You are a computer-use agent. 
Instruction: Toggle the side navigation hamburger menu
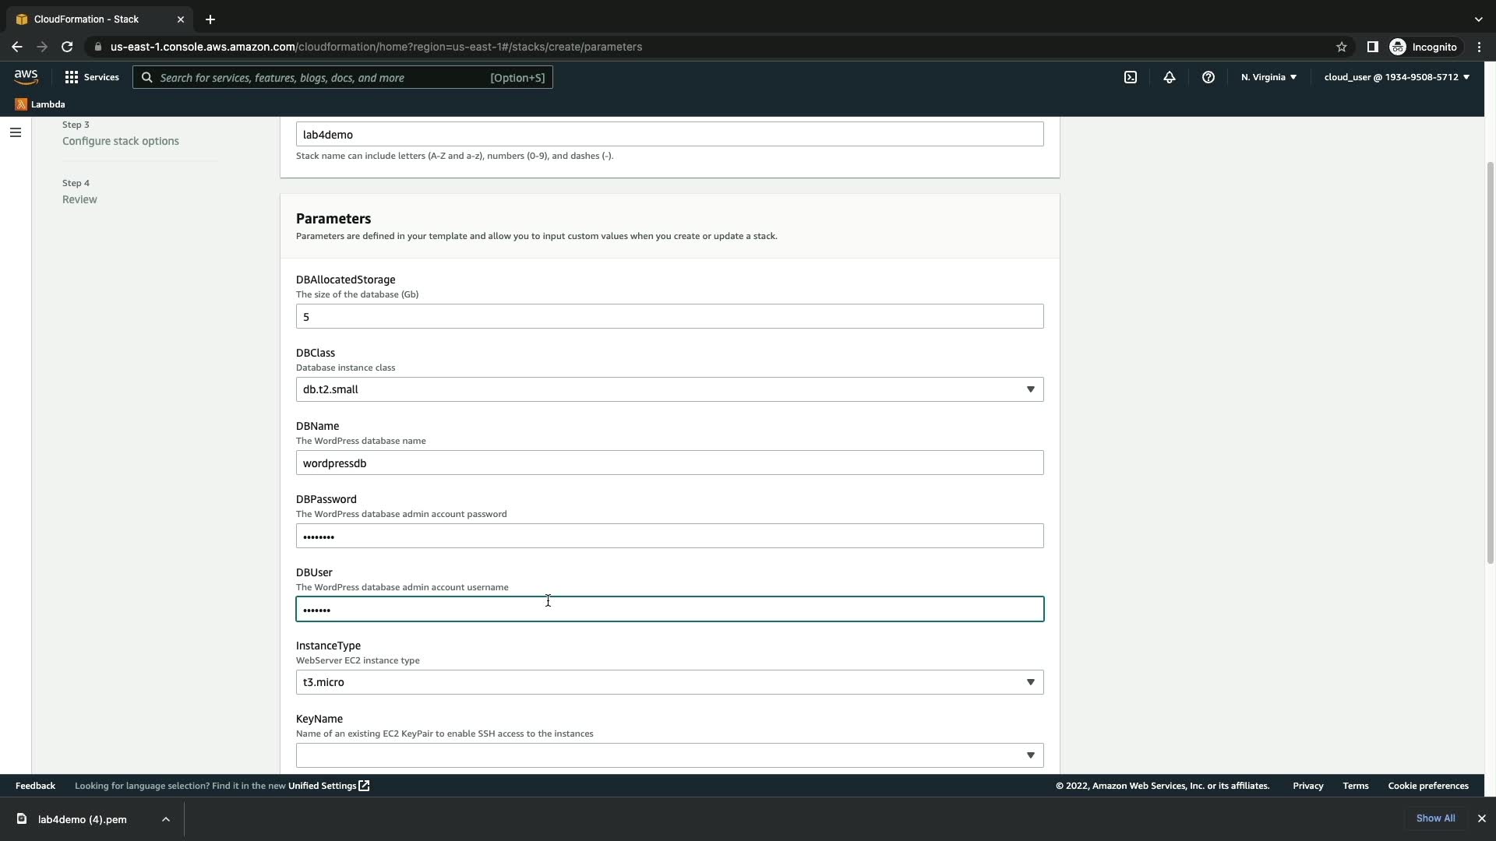pyautogui.click(x=15, y=132)
